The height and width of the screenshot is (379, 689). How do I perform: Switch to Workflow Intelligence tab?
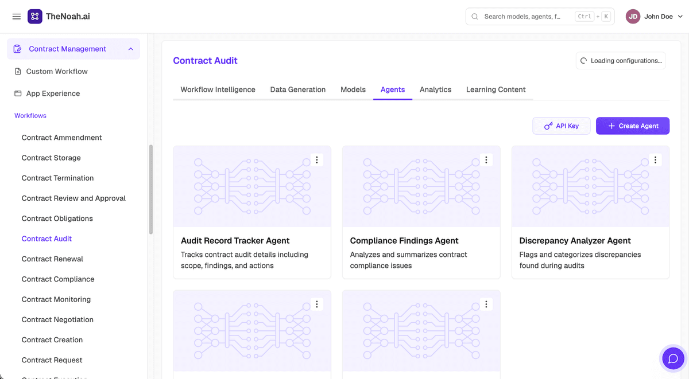[218, 89]
